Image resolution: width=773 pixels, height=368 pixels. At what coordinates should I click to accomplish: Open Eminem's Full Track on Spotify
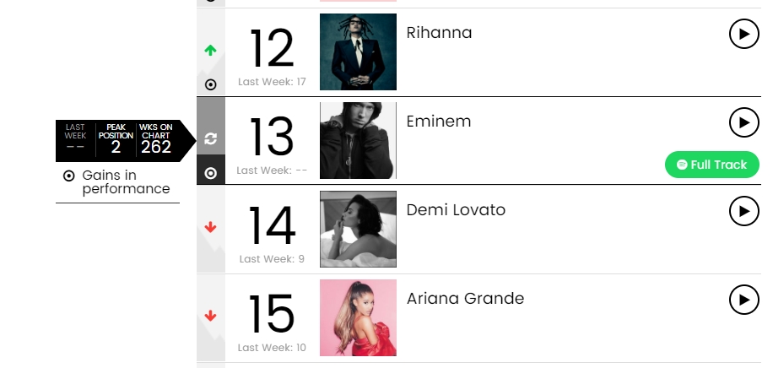(711, 165)
